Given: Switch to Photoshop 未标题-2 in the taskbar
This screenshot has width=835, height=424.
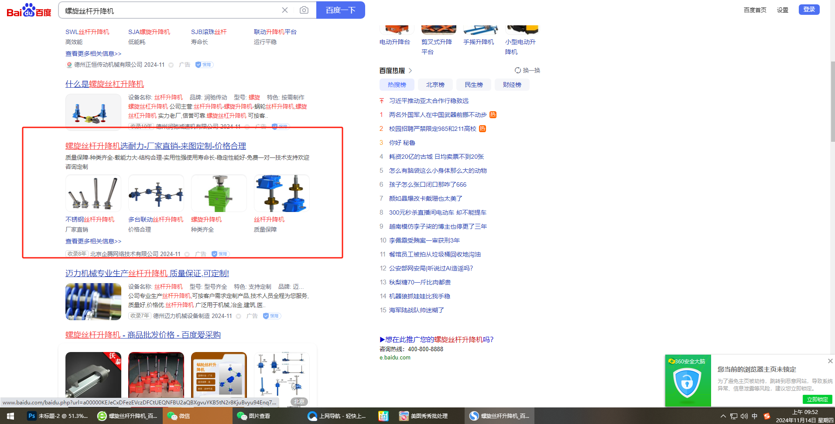Looking at the screenshot, I should pos(58,416).
